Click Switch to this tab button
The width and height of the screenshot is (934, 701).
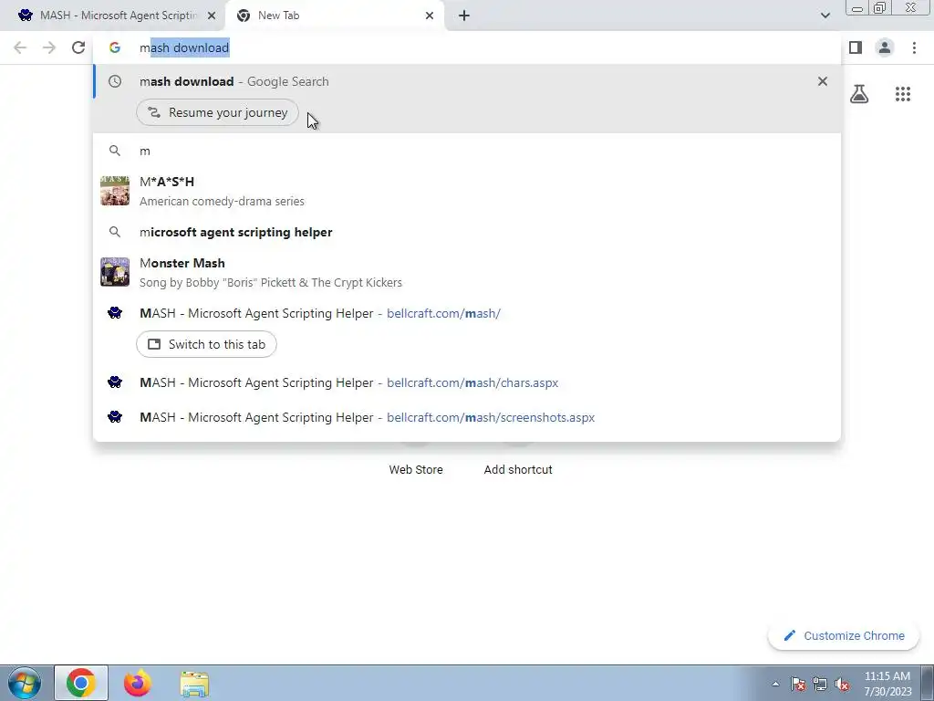pos(207,344)
